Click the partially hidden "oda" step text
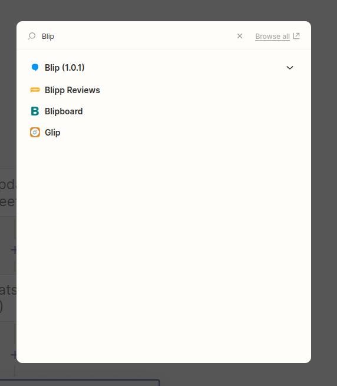Screen dimensions: 337x386 (x=8, y=184)
